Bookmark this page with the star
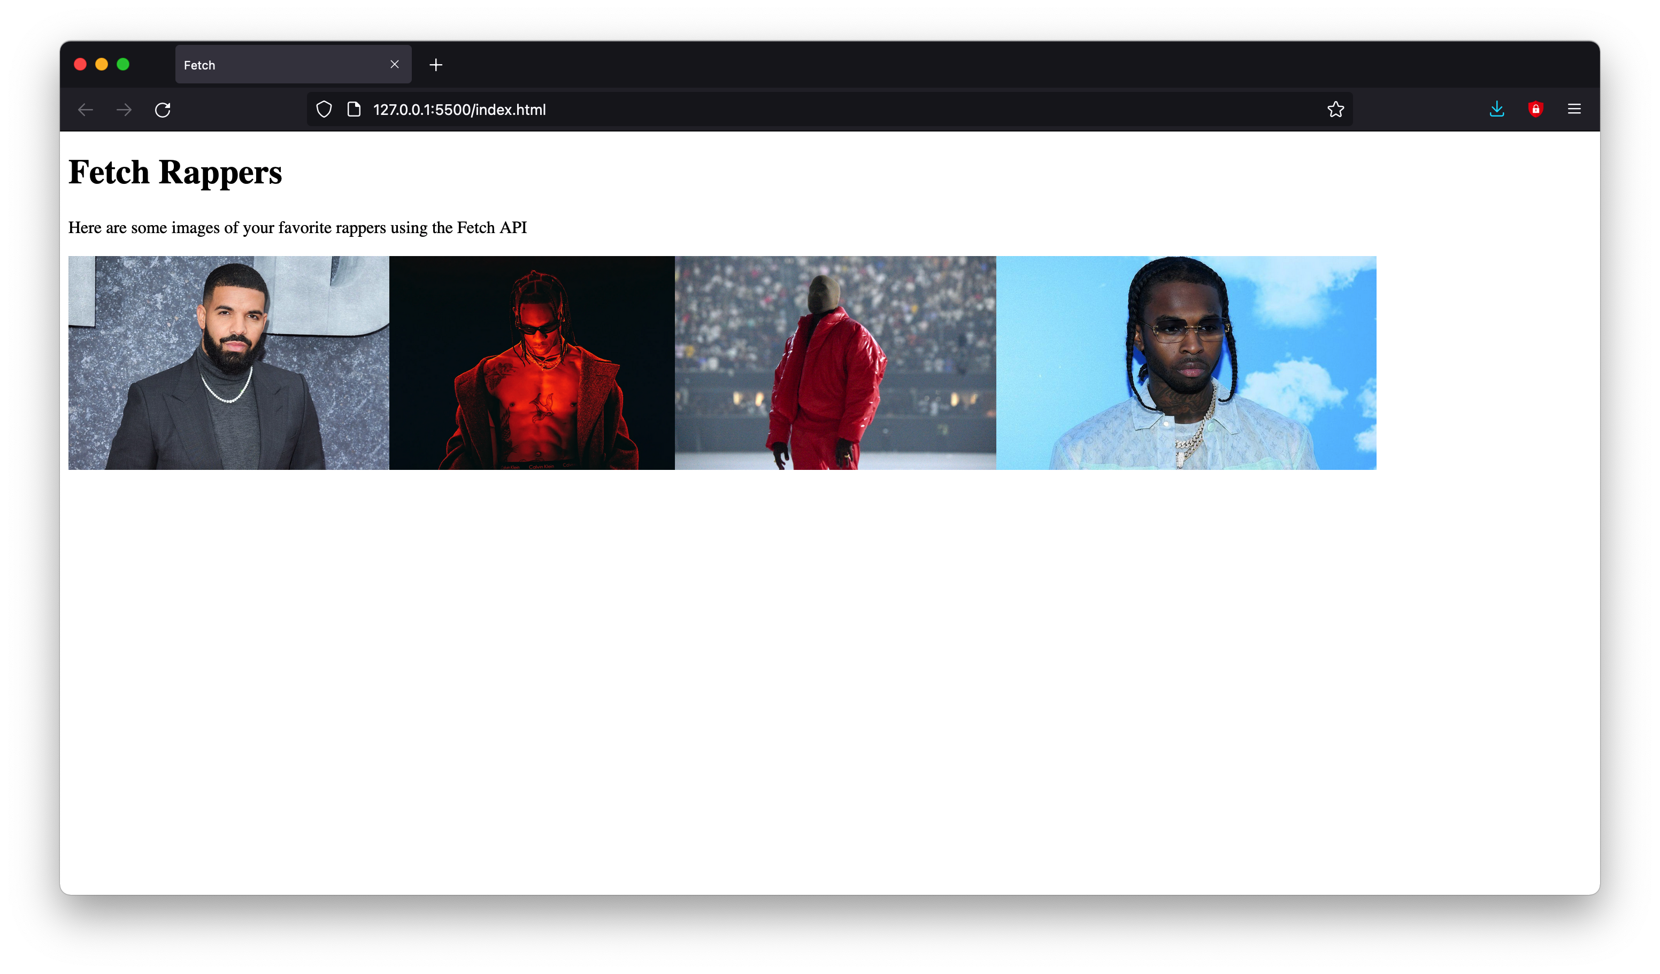This screenshot has width=1660, height=974. click(x=1335, y=109)
